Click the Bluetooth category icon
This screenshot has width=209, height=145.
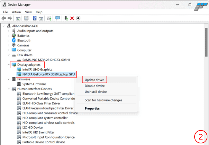point(14,40)
